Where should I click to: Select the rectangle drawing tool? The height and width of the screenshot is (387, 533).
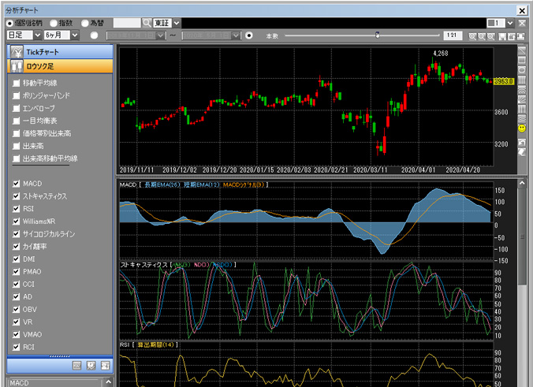point(521,60)
